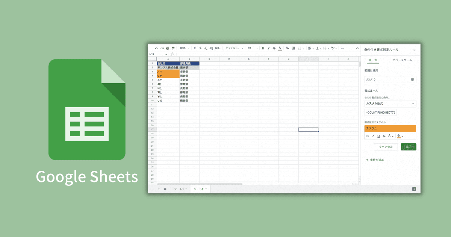451x237 pixels.
Task: Click the merge cells icon
Action: [x=300, y=48]
